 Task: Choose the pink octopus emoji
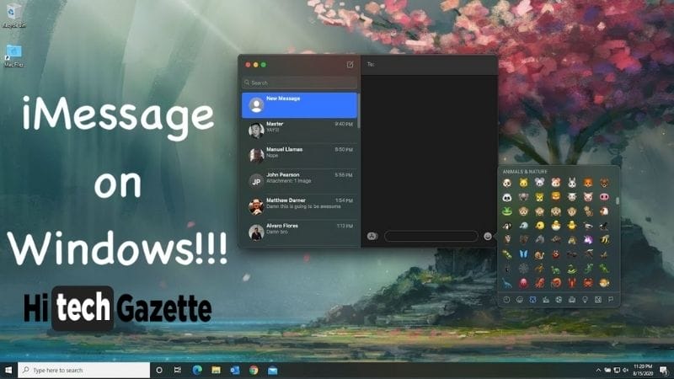tap(523, 283)
